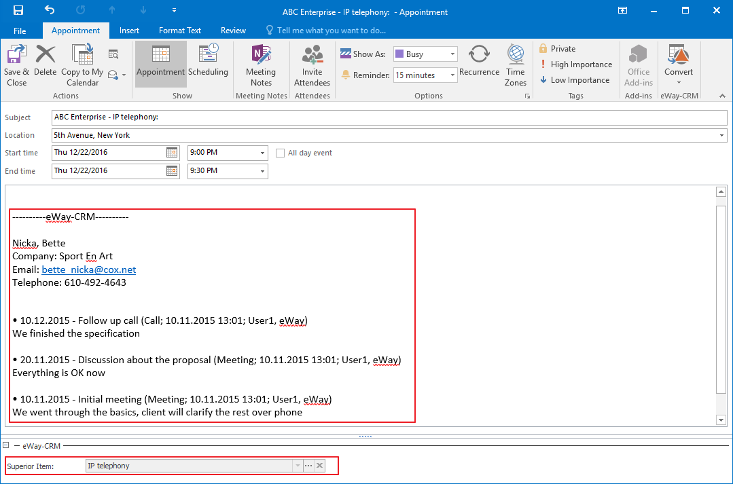Click the purple Busy color swatch

(x=399, y=54)
